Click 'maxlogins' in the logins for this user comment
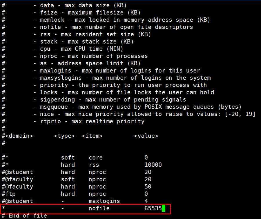This screenshot has width=261, height=219. 56,71
